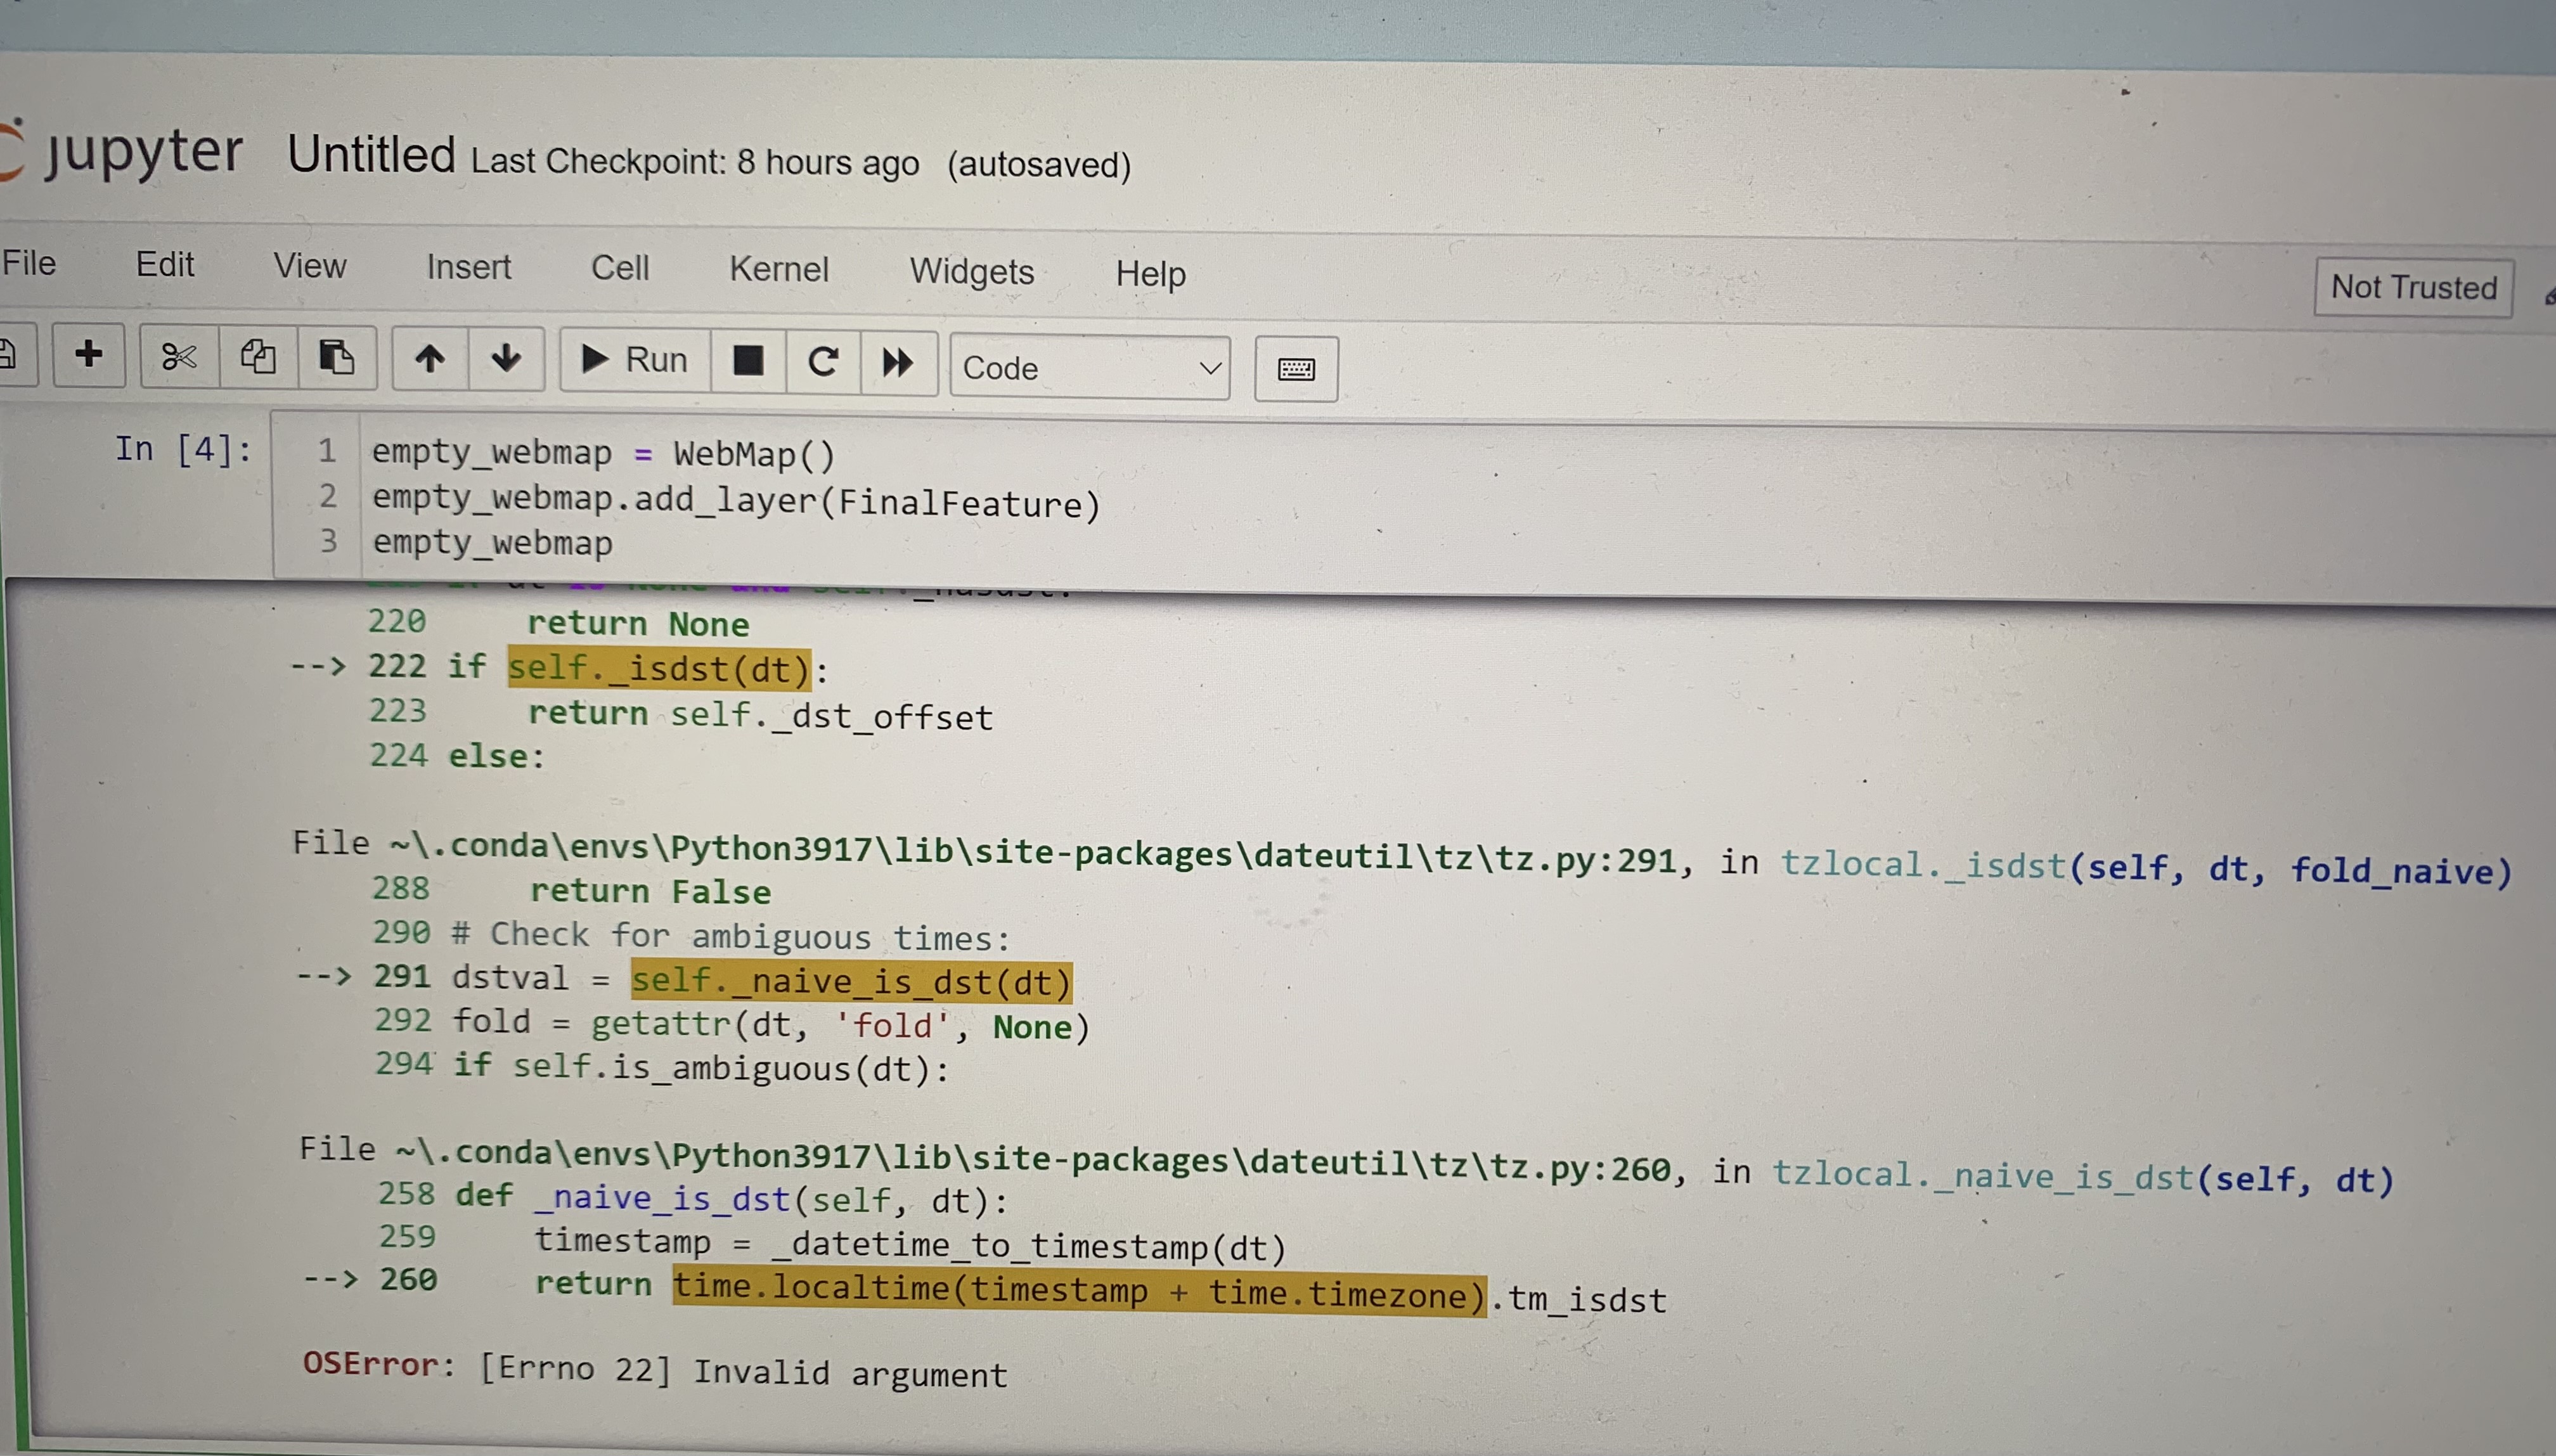Restart kernel and run all fast-forward icon
Viewport: 2556px width, 1456px height.
pyautogui.click(x=898, y=363)
